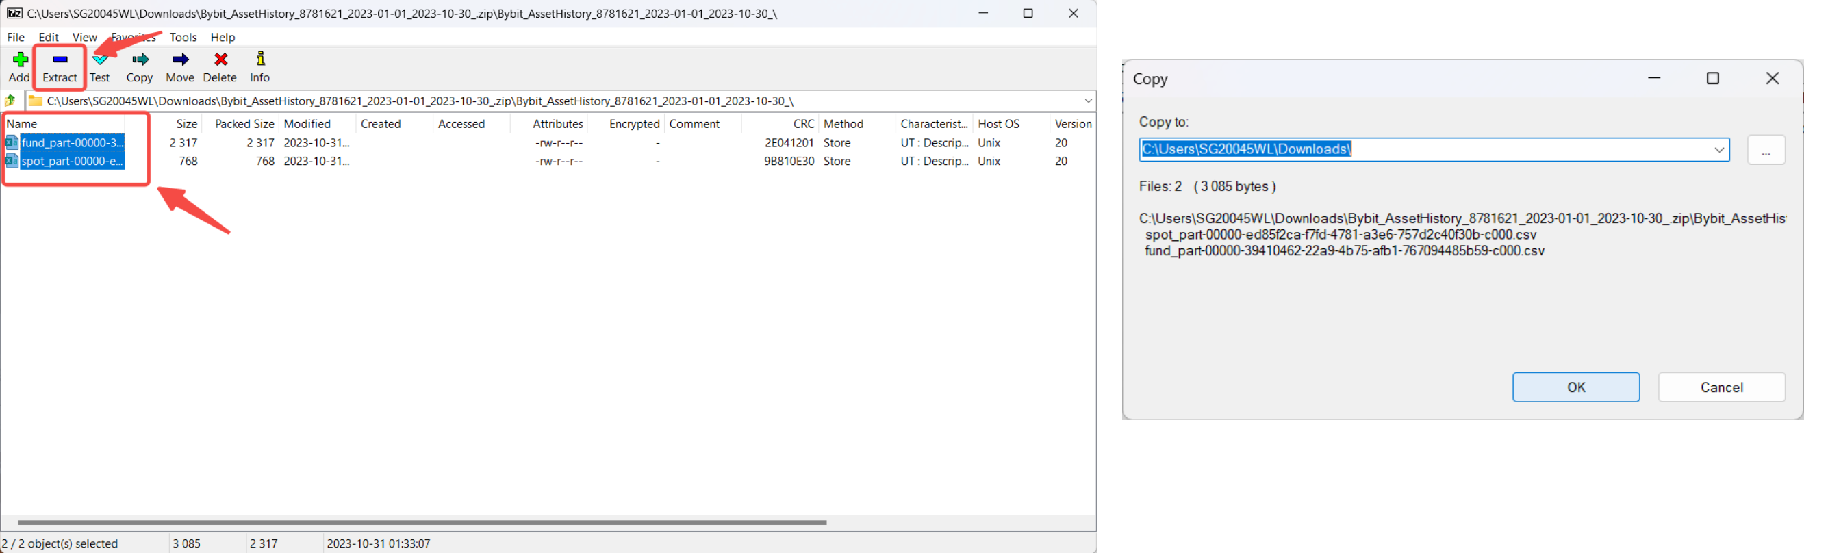Go up one folder level icon
This screenshot has width=1828, height=553.
(x=11, y=101)
